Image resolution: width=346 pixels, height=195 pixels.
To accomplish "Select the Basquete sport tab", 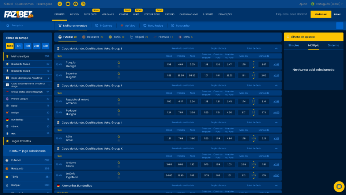I will [93, 37].
